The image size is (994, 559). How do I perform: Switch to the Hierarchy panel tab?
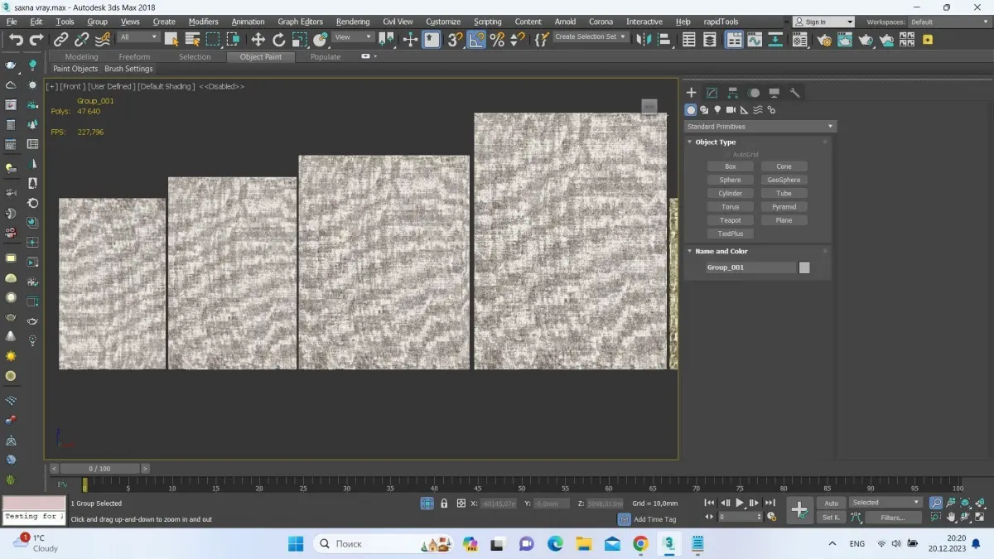(x=733, y=93)
